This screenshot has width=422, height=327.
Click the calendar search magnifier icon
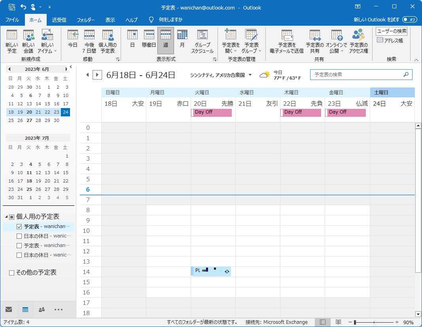406,74
